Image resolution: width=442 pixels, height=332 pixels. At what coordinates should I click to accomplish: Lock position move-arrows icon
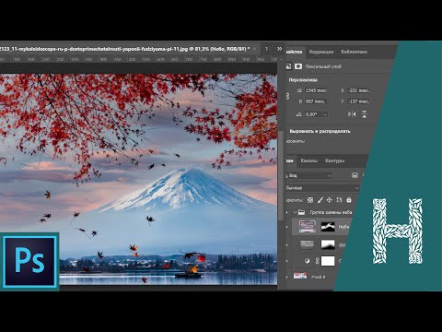click(330, 200)
